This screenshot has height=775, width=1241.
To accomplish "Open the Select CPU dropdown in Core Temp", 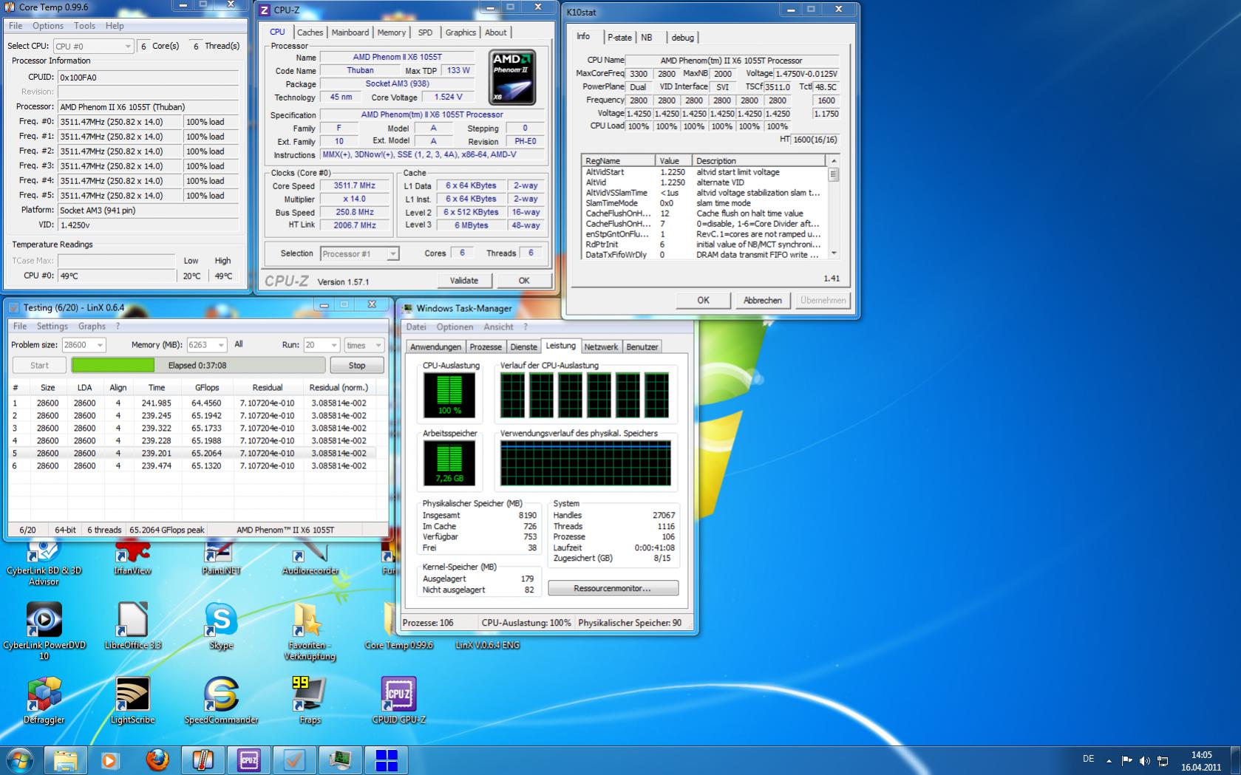I will point(93,46).
